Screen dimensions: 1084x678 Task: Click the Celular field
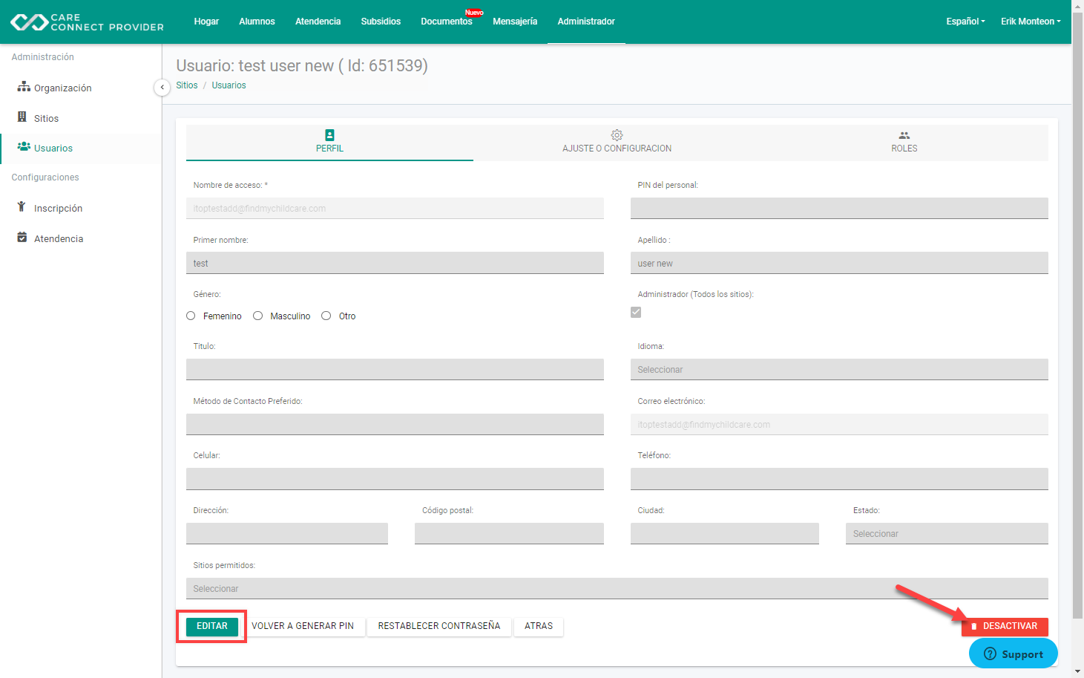[395, 479]
